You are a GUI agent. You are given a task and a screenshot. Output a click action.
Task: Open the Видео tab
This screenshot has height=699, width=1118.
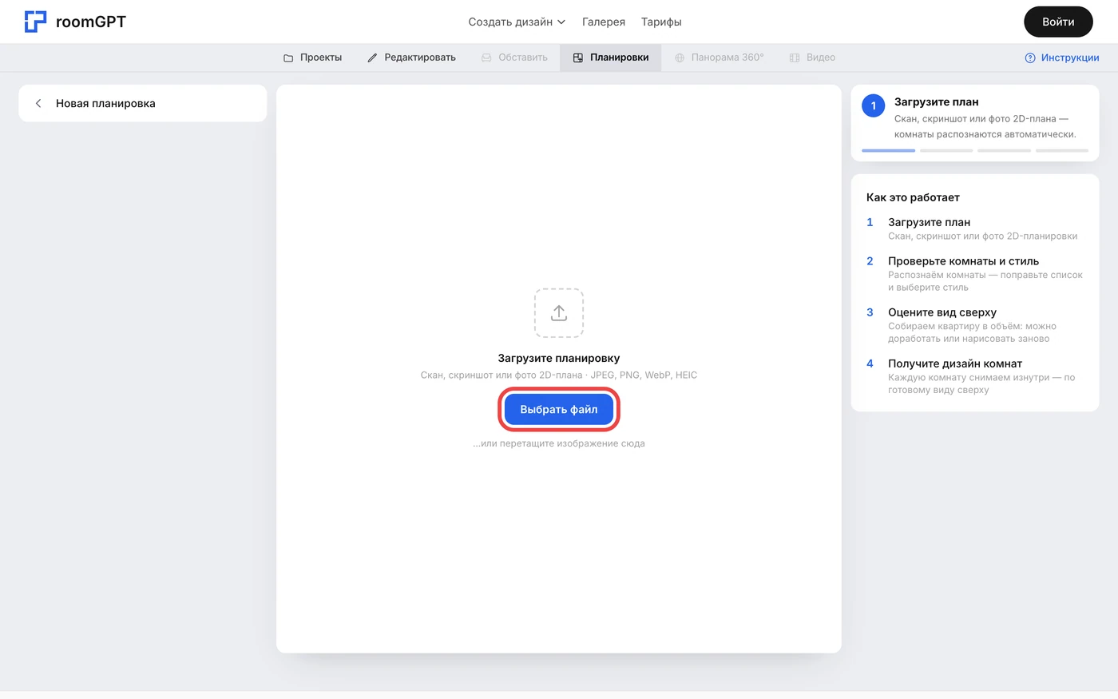812,58
